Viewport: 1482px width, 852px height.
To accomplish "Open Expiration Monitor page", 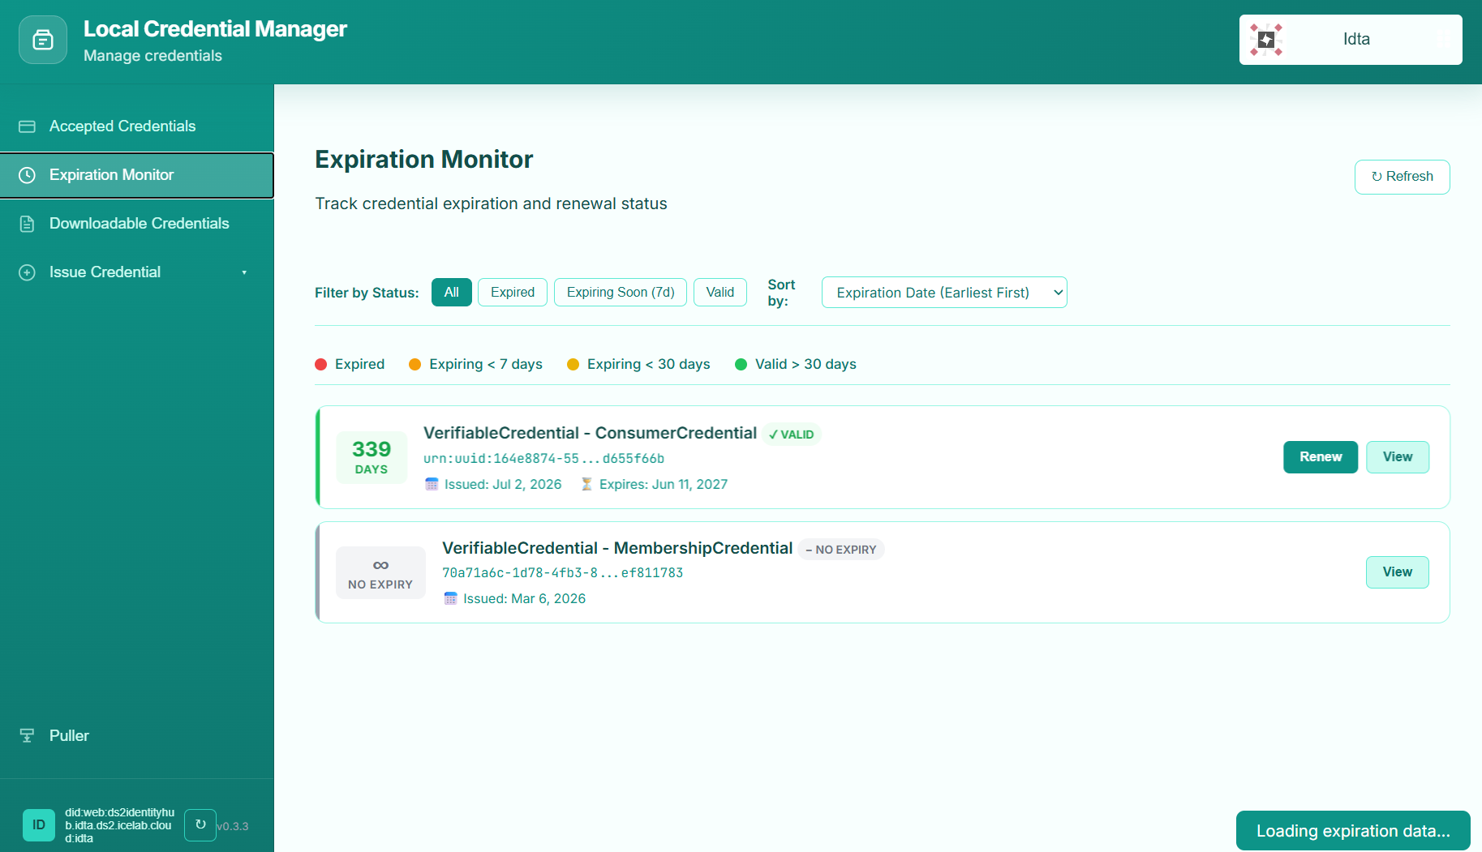I will 137,175.
